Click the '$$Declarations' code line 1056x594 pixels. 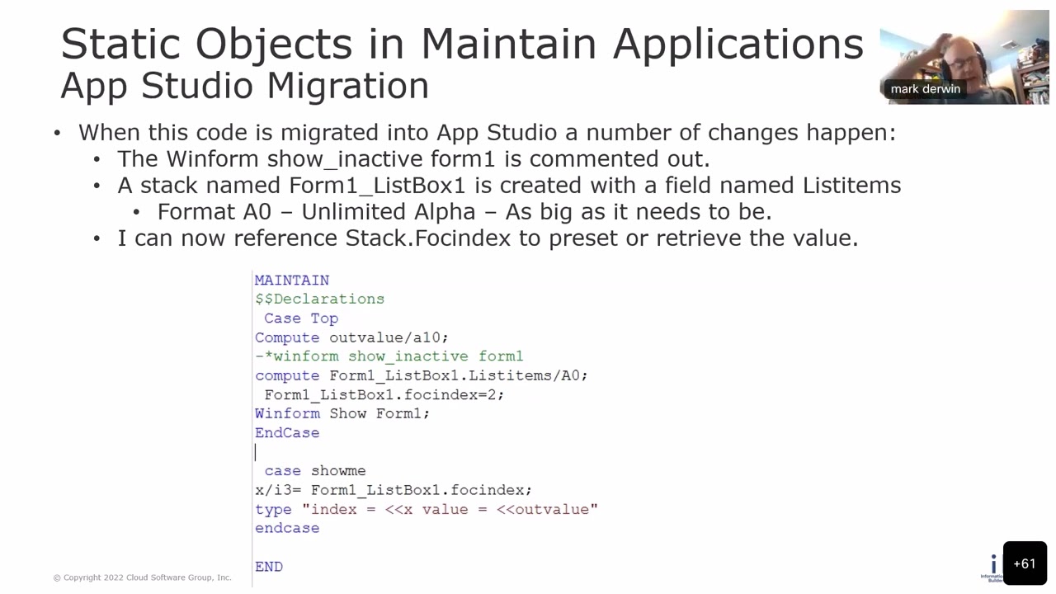320,299
